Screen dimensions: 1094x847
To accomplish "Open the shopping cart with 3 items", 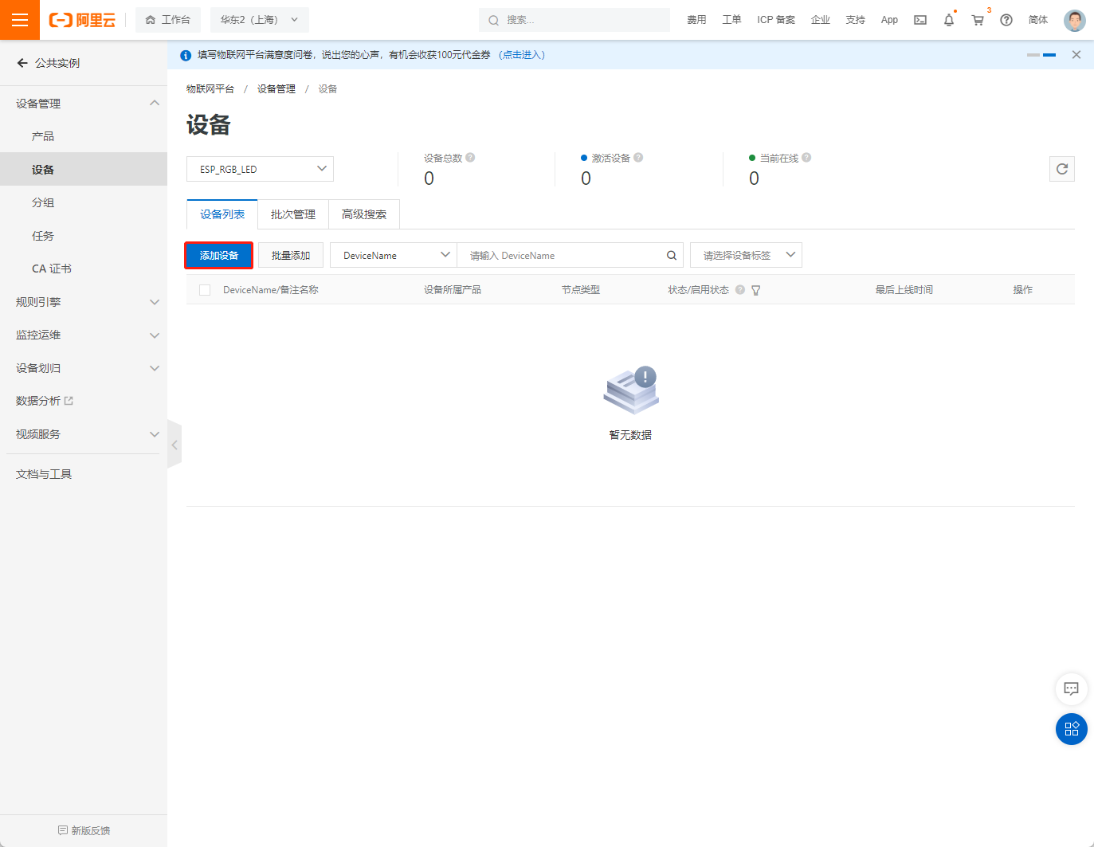I will click(977, 20).
